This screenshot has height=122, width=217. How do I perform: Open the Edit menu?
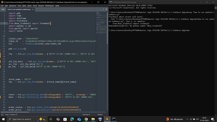point(6,6)
